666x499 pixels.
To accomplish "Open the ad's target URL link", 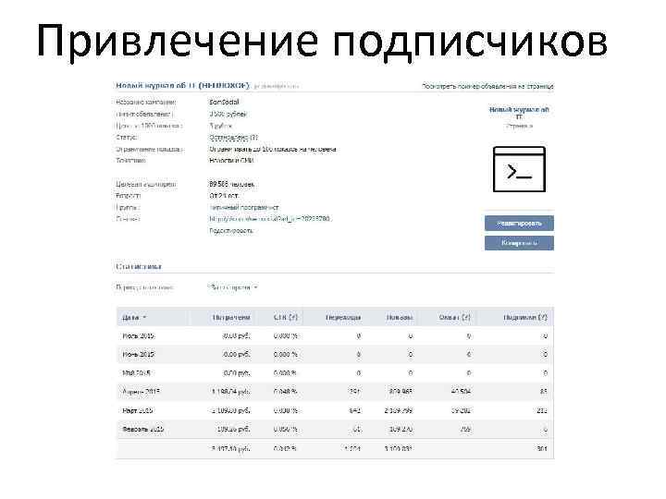I will [x=269, y=219].
